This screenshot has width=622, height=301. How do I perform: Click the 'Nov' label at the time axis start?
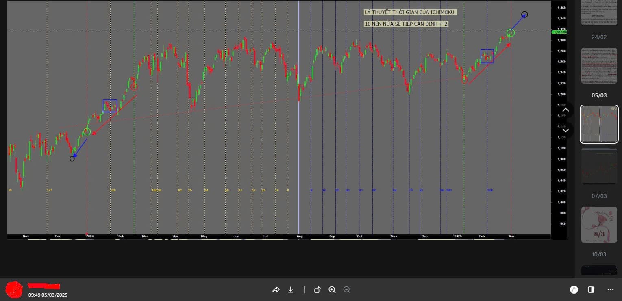pyautogui.click(x=26, y=236)
